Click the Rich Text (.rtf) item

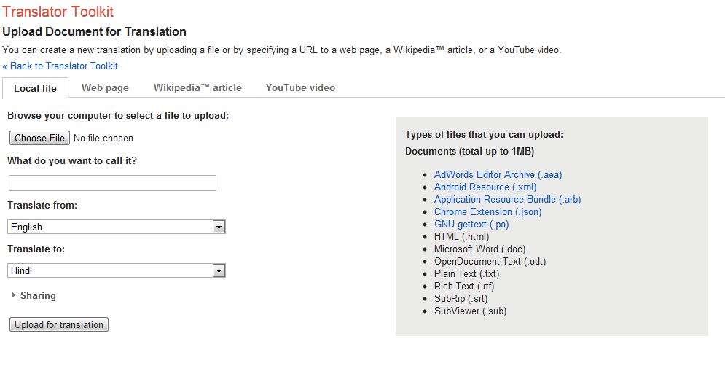[463, 287]
